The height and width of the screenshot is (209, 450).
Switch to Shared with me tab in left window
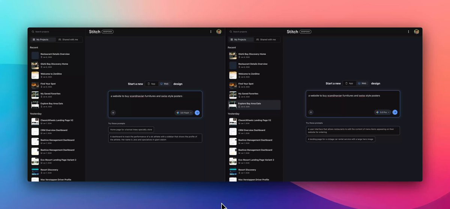coord(69,40)
